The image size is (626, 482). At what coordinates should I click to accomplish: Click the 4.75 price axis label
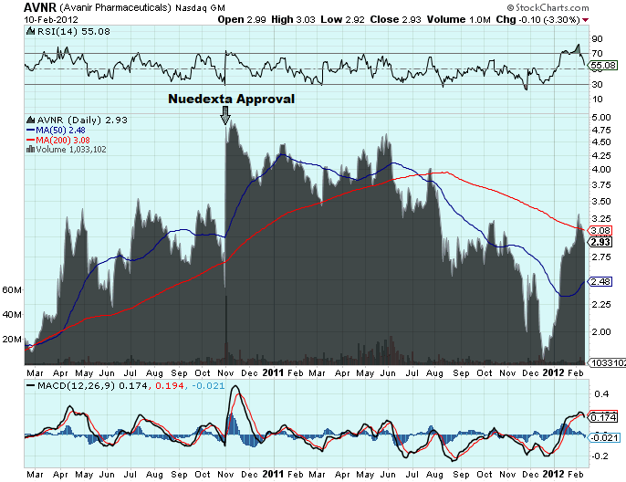(x=601, y=131)
